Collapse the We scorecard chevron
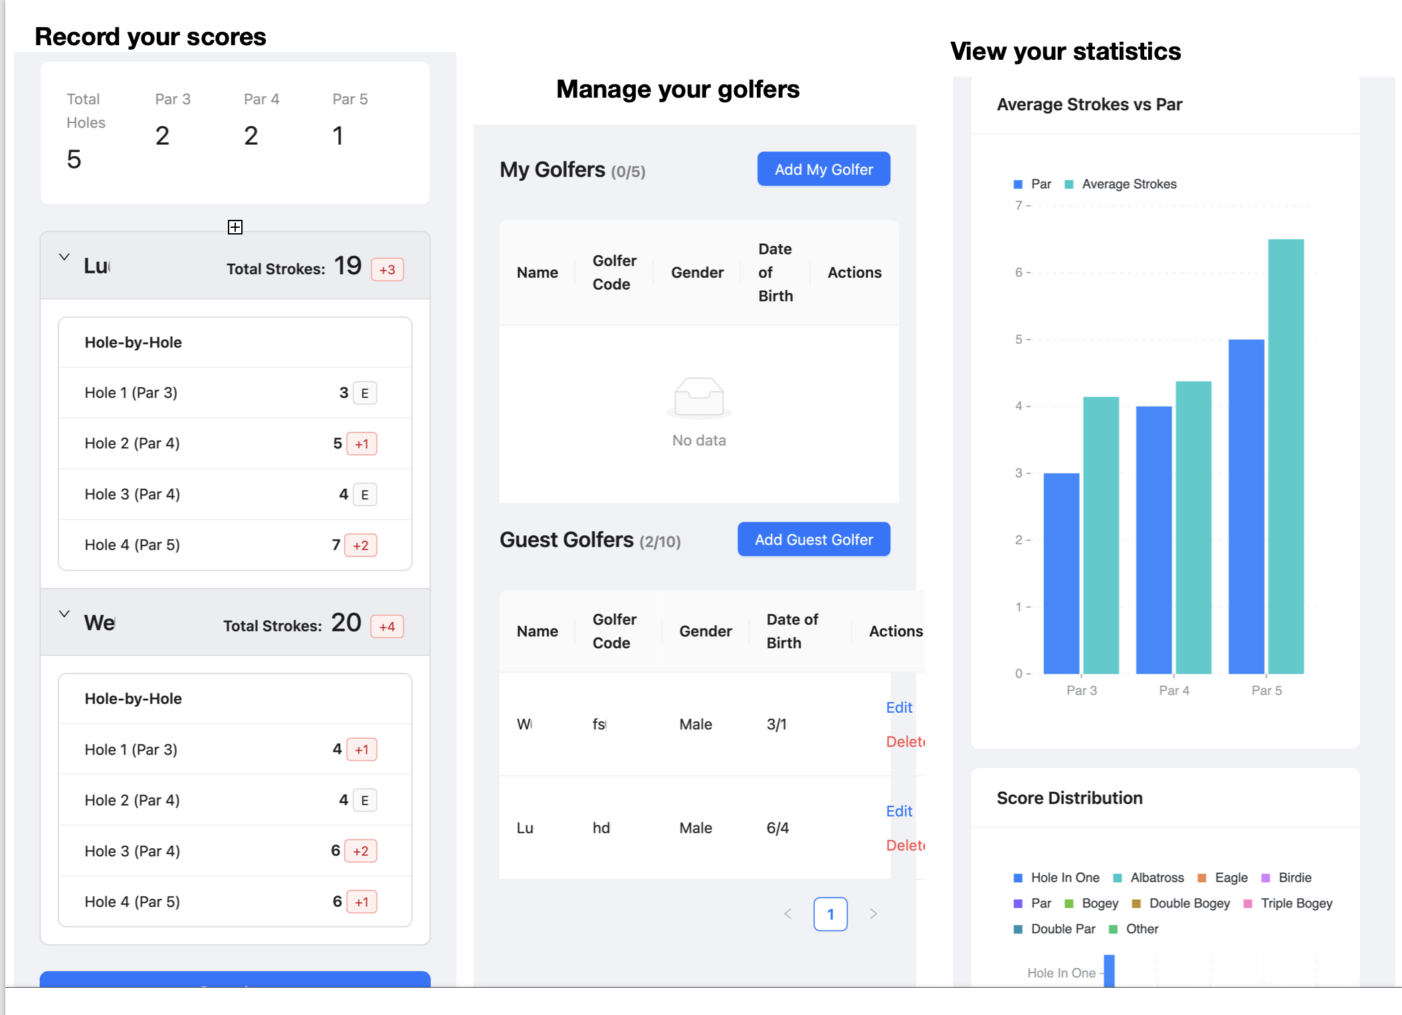 coord(64,614)
